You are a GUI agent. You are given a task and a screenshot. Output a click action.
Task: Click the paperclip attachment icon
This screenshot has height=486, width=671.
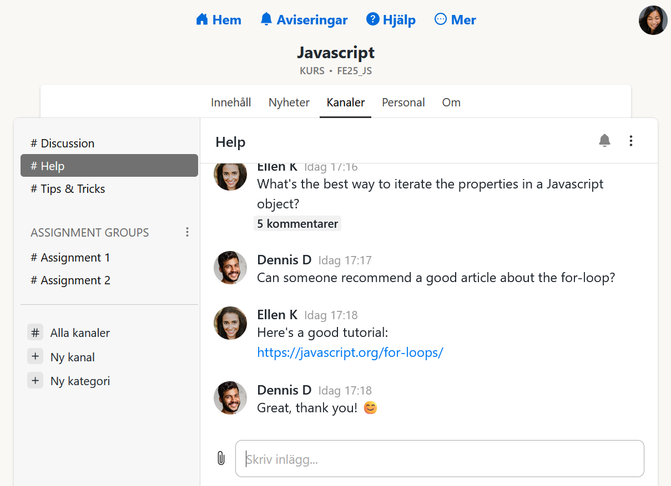tap(221, 458)
